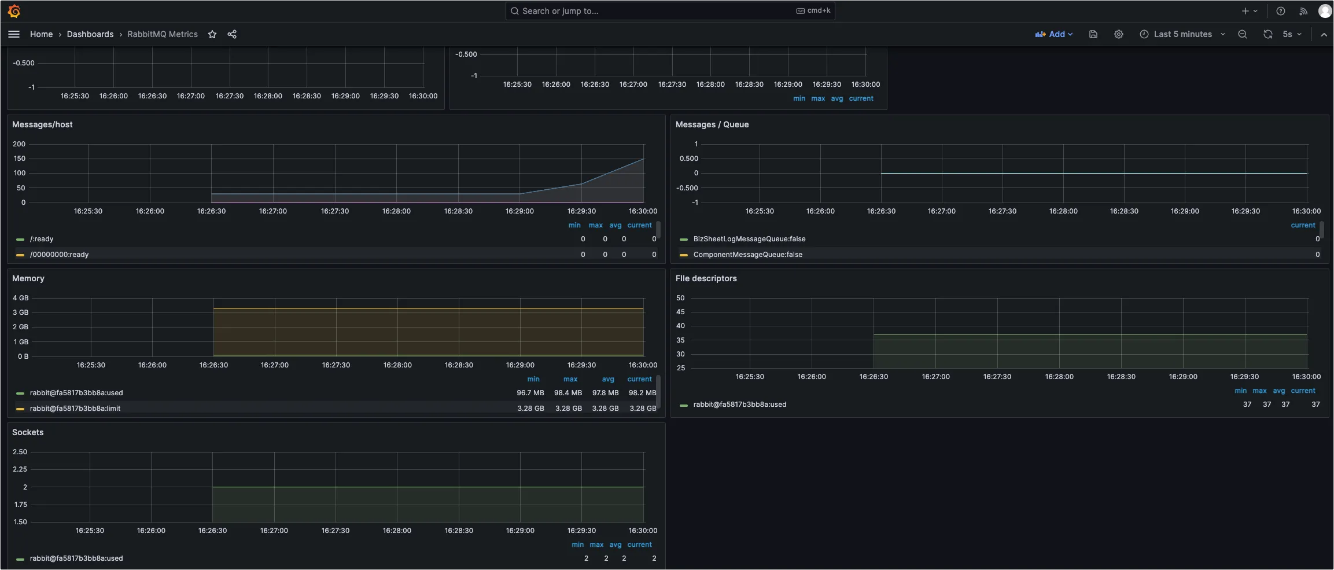
Task: Click the Grafana logo icon
Action: (14, 11)
